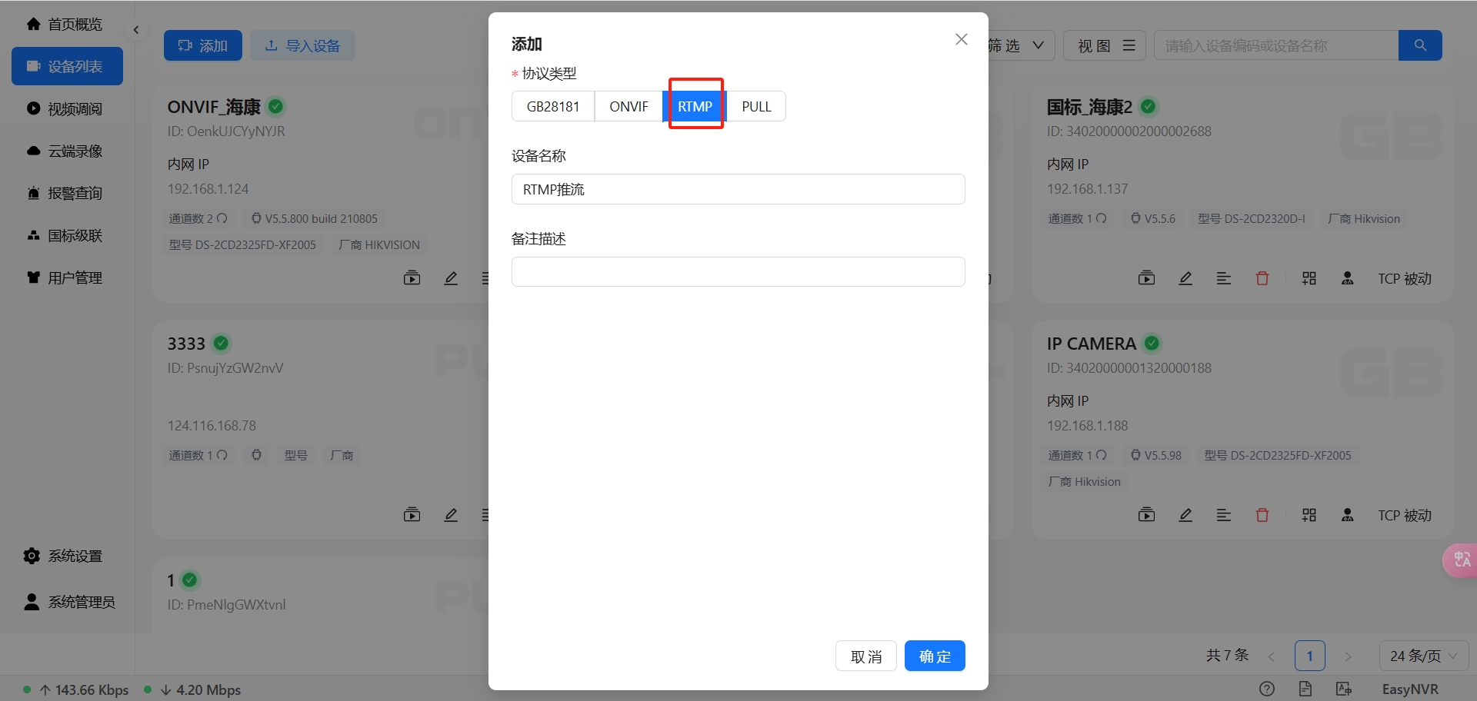1477x701 pixels.
Task: Open cloud playback for IP CAMERA device
Action: (1146, 515)
